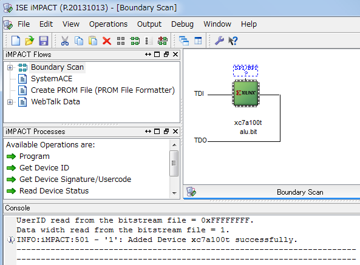Open the Debug menu
Image resolution: width=360 pixels, height=265 pixels.
coord(182,24)
